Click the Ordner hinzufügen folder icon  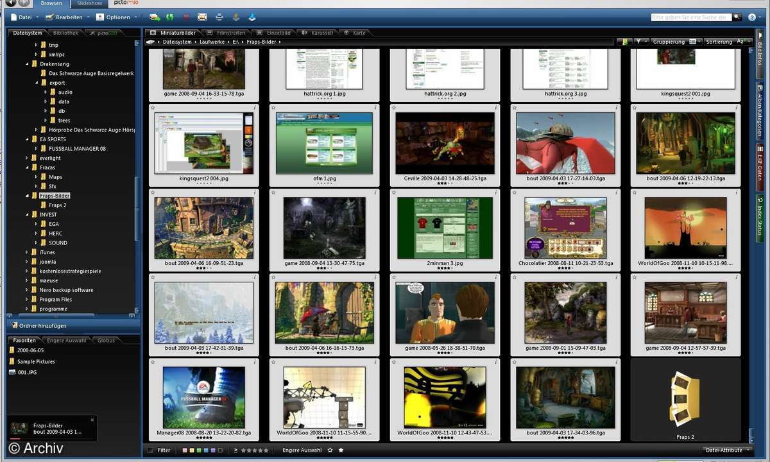point(13,326)
